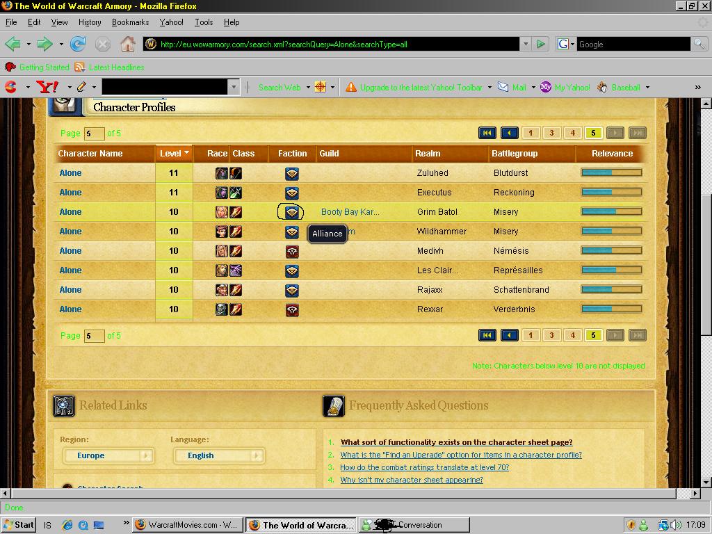
Task: Expand the forward button history dropdown
Action: click(61, 44)
